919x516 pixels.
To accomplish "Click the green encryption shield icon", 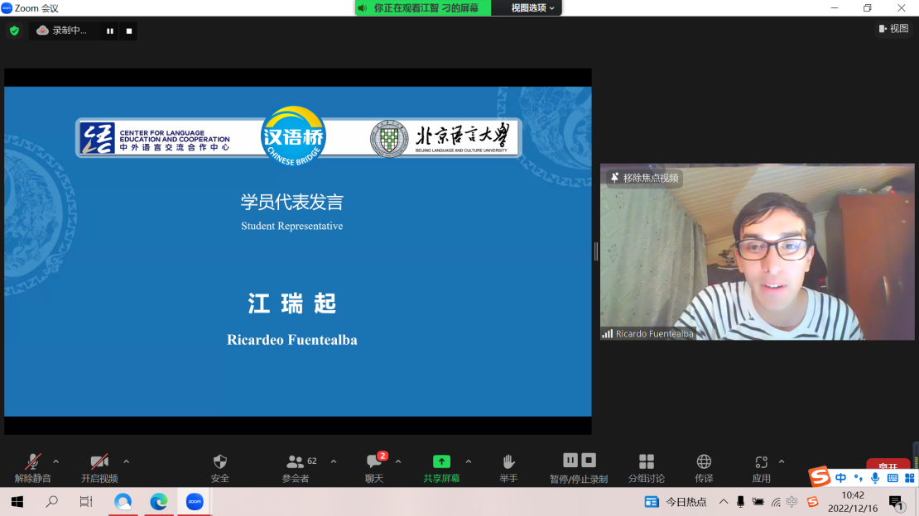I will (14, 31).
